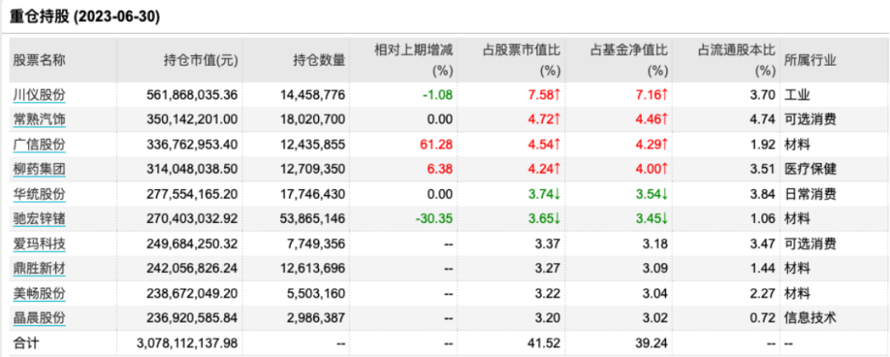The image size is (890, 357).
Task: Open the 常熟汽饰 stock link
Action: point(40,119)
